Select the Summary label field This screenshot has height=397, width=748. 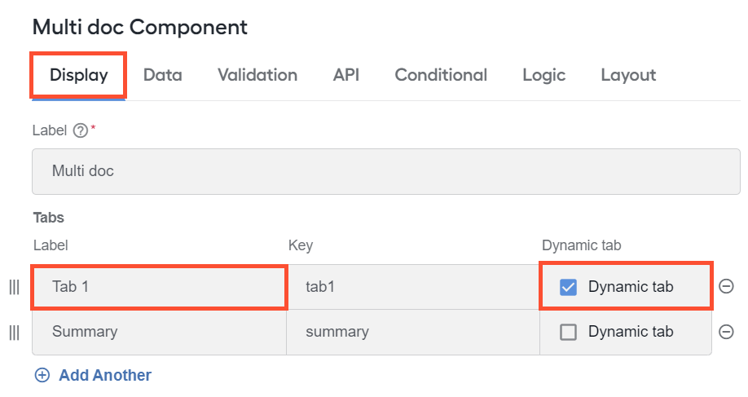[x=160, y=332]
